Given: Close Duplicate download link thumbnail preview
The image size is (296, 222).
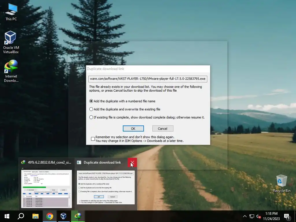Looking at the screenshot, I should (x=132, y=162).
